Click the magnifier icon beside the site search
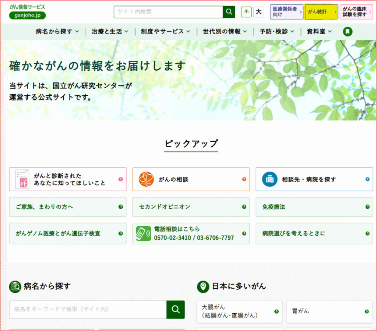The width and height of the screenshot is (377, 331). pos(229,12)
